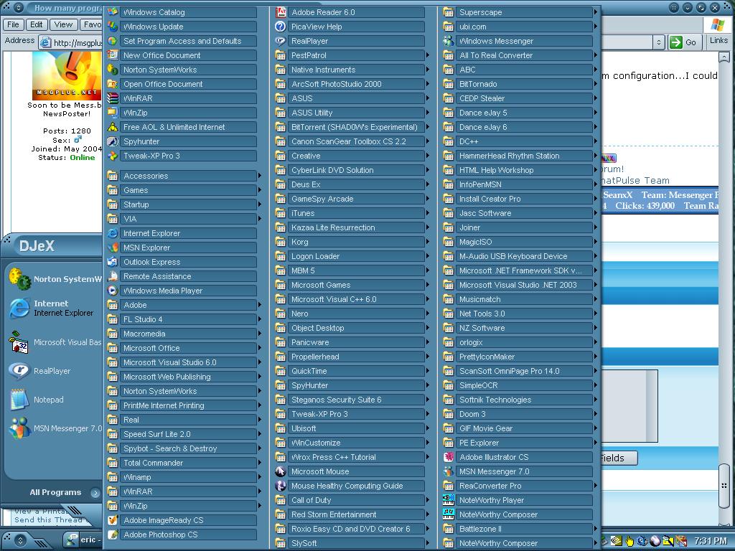Expand the Macromedia submenu arrow
Screen dimensions: 735x551
tap(260, 334)
